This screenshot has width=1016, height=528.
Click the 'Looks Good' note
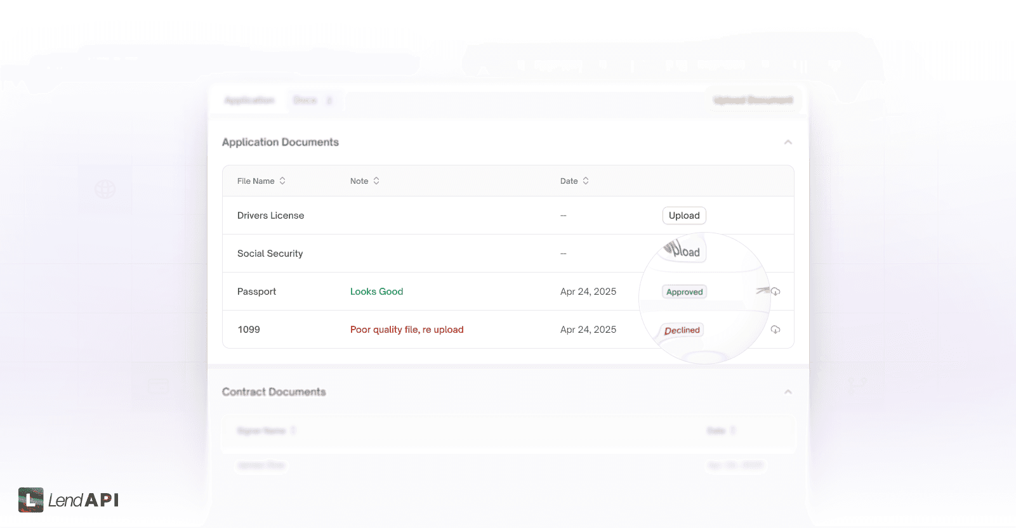click(376, 292)
